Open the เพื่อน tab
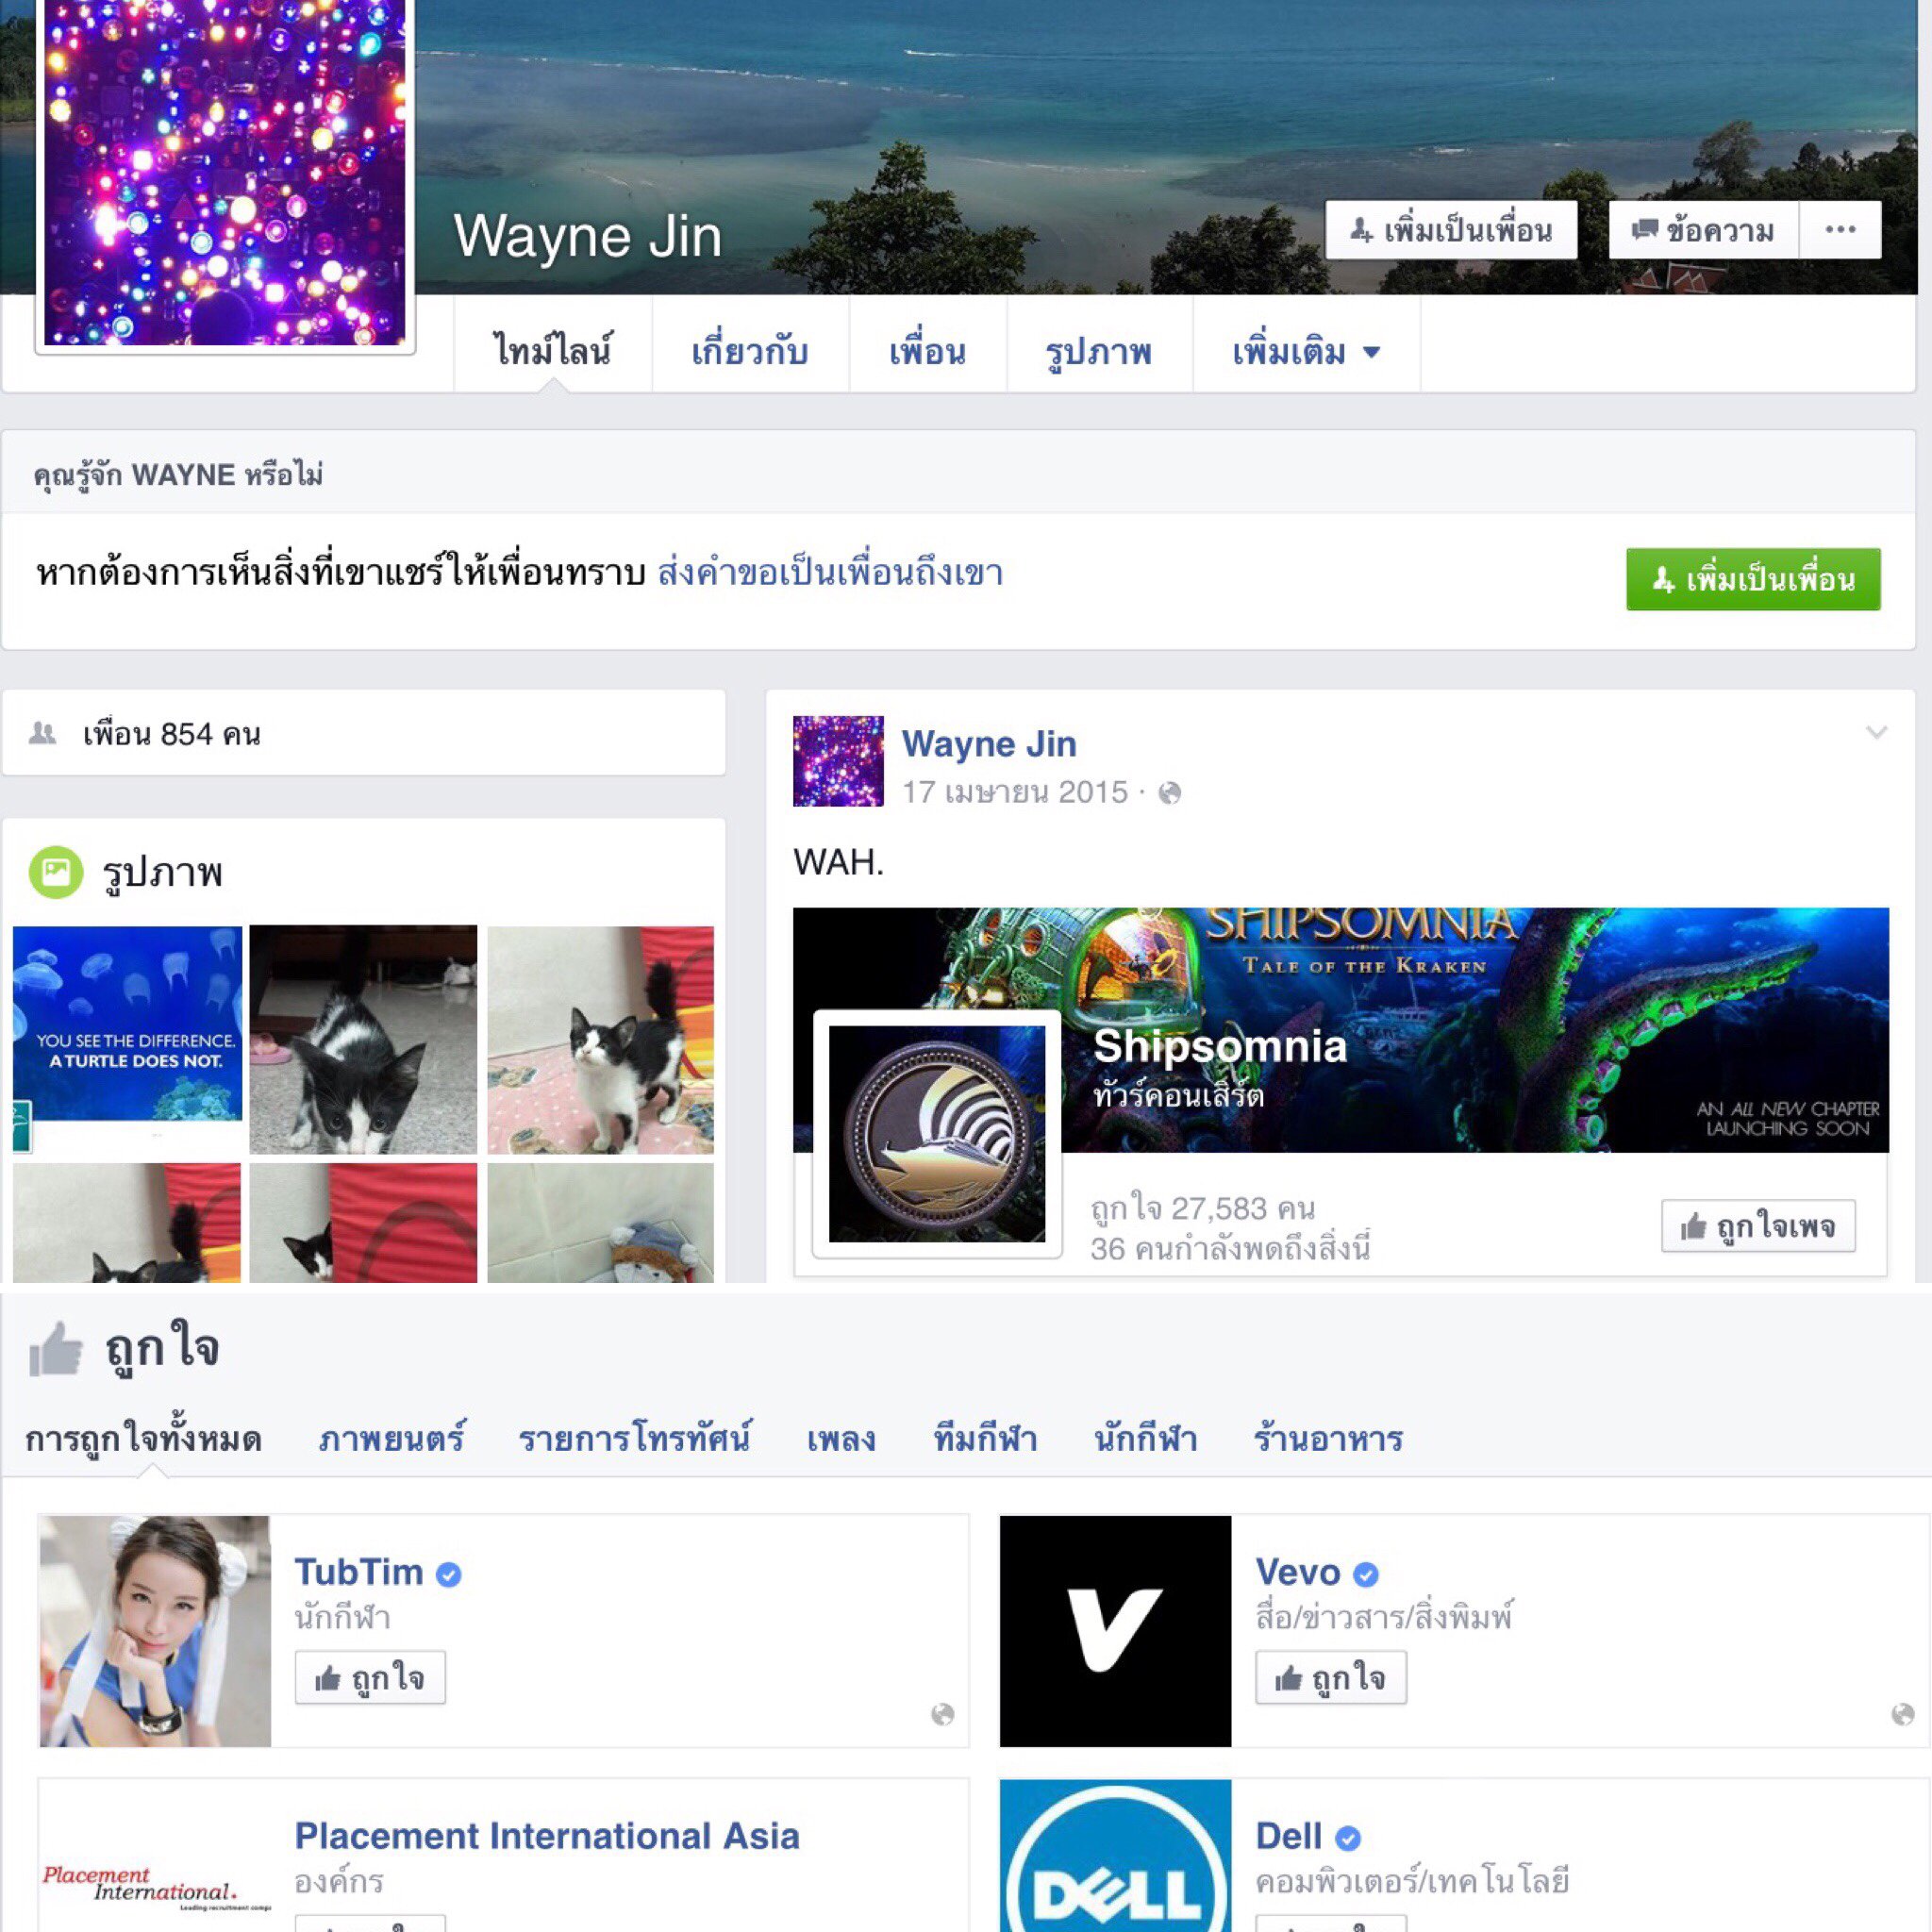 (x=927, y=352)
